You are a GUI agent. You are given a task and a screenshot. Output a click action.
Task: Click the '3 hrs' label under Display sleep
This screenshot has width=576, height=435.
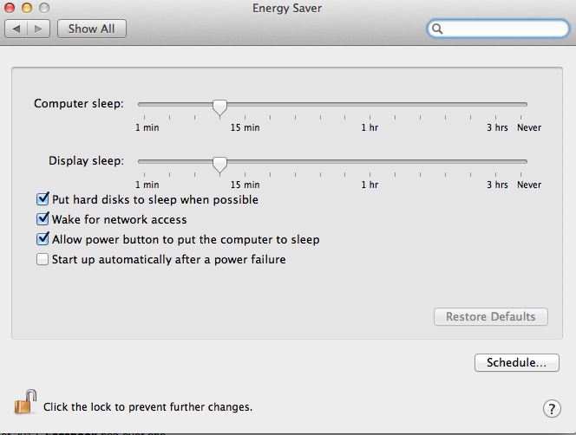tap(497, 185)
